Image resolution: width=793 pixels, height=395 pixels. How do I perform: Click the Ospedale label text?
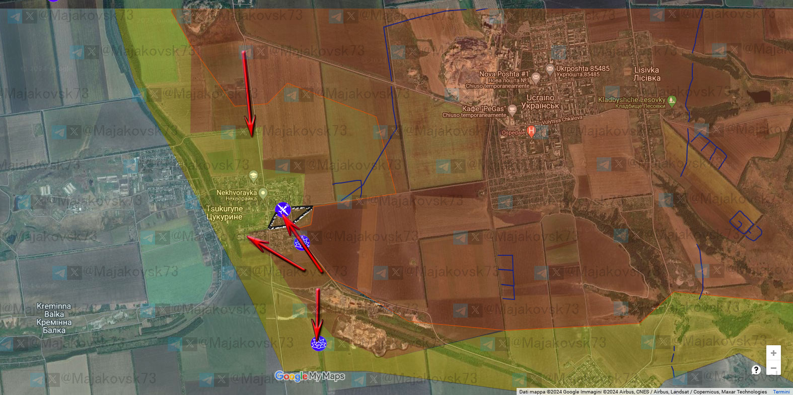coord(514,133)
